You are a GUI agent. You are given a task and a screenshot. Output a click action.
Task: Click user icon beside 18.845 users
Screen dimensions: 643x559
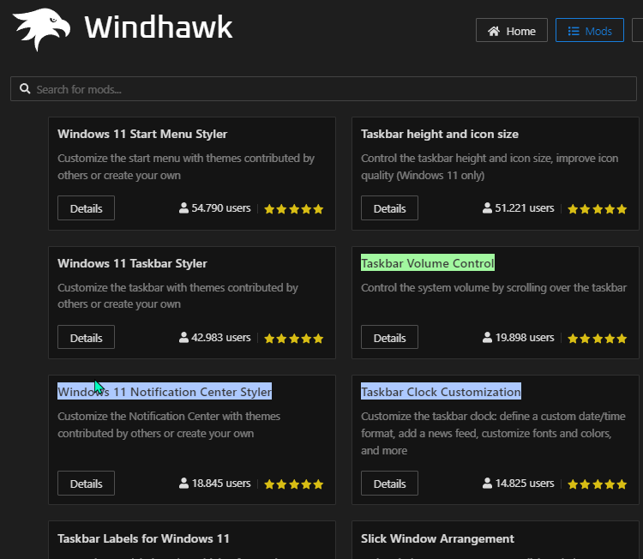point(183,484)
